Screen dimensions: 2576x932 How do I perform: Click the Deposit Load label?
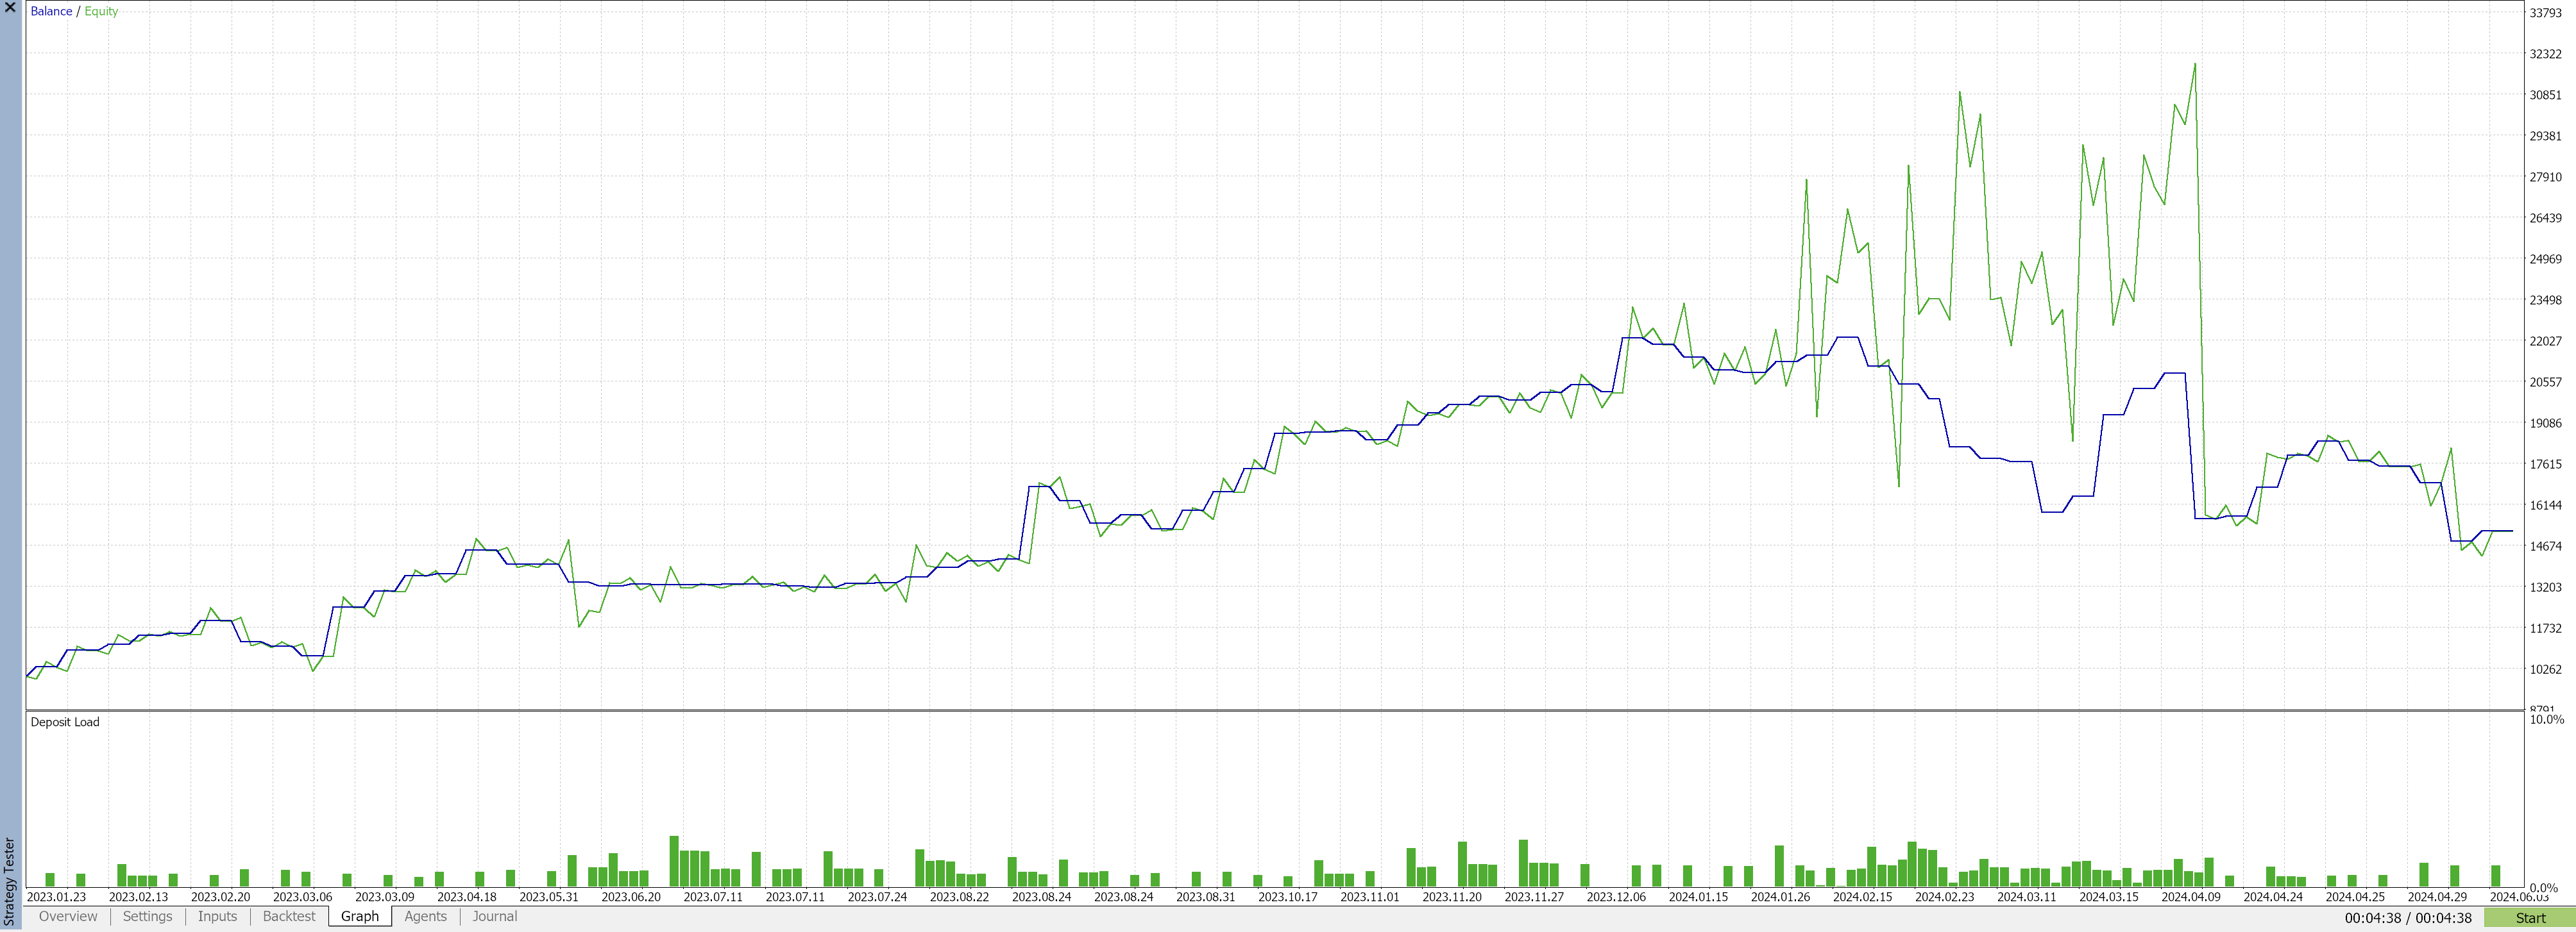(x=65, y=722)
